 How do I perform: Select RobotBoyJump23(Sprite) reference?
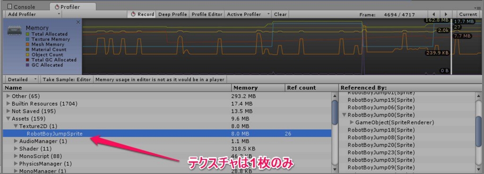(381, 152)
